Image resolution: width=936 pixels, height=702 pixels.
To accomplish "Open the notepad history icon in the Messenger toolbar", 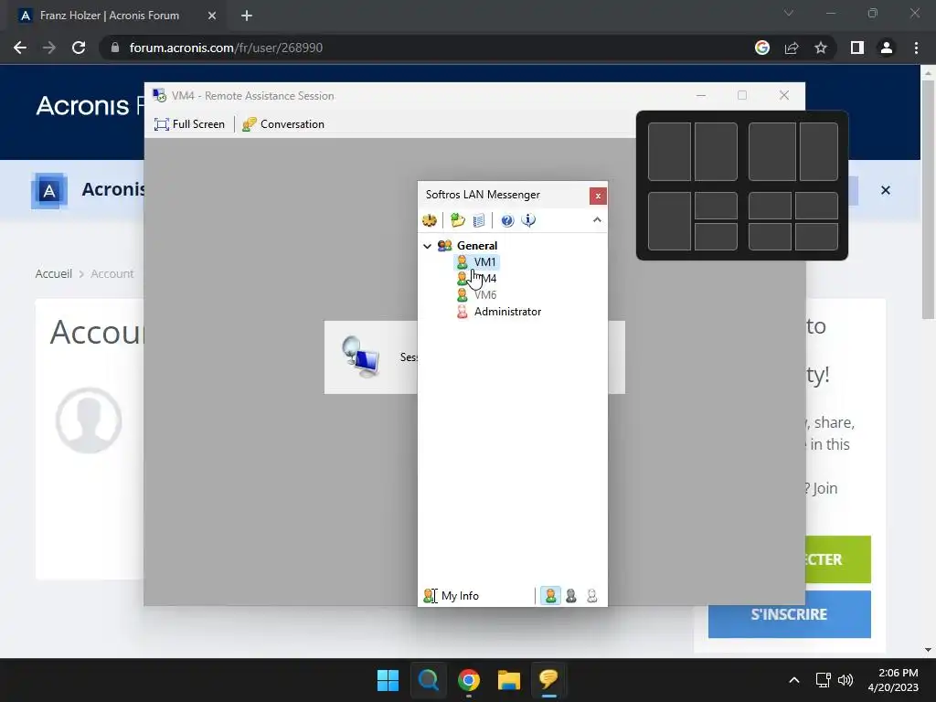I will [479, 220].
